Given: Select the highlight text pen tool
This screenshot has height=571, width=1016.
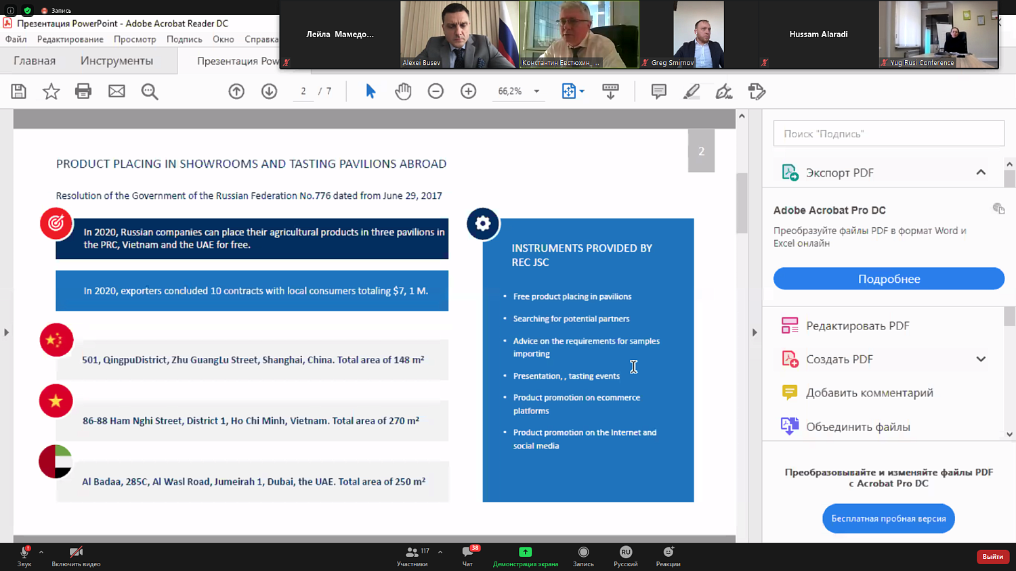Looking at the screenshot, I should tap(691, 91).
